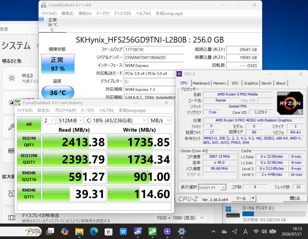Select the C: drive status circle in CrystalDiskInfo

coord(41,19)
